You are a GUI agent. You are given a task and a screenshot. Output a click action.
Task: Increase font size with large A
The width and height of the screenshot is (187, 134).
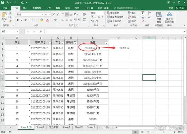click(53, 15)
